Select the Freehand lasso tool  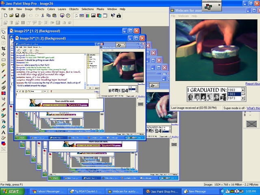pyautogui.click(x=3, y=65)
